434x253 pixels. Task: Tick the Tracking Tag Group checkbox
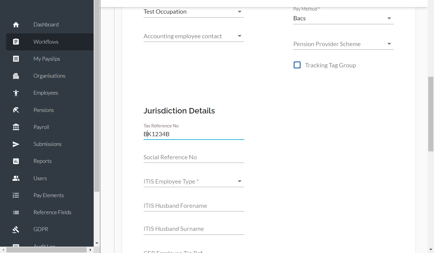pyautogui.click(x=297, y=65)
